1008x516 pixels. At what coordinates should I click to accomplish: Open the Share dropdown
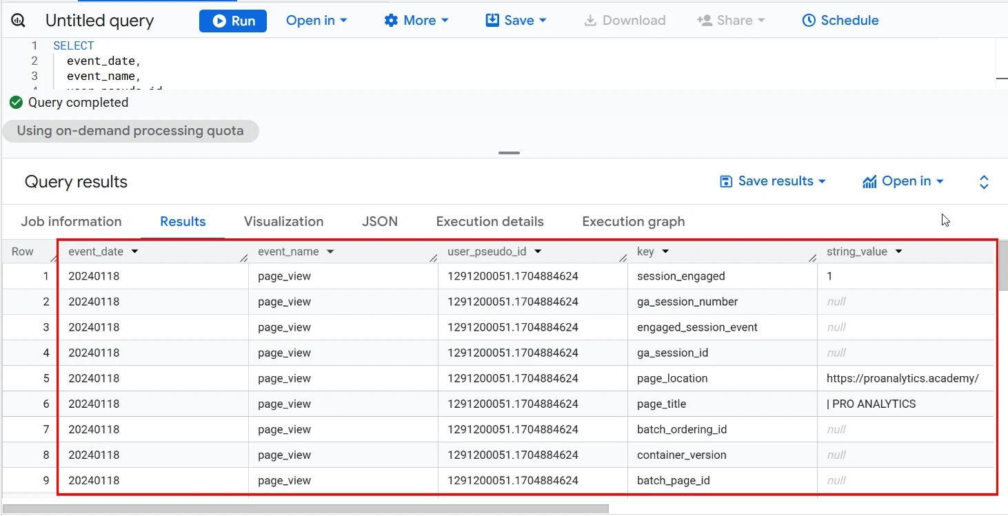(x=731, y=21)
